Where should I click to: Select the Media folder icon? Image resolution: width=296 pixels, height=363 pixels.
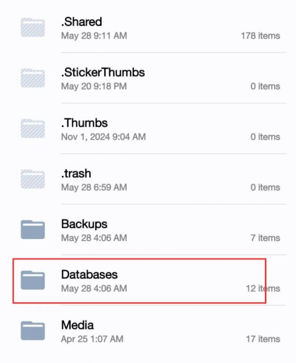(x=33, y=331)
